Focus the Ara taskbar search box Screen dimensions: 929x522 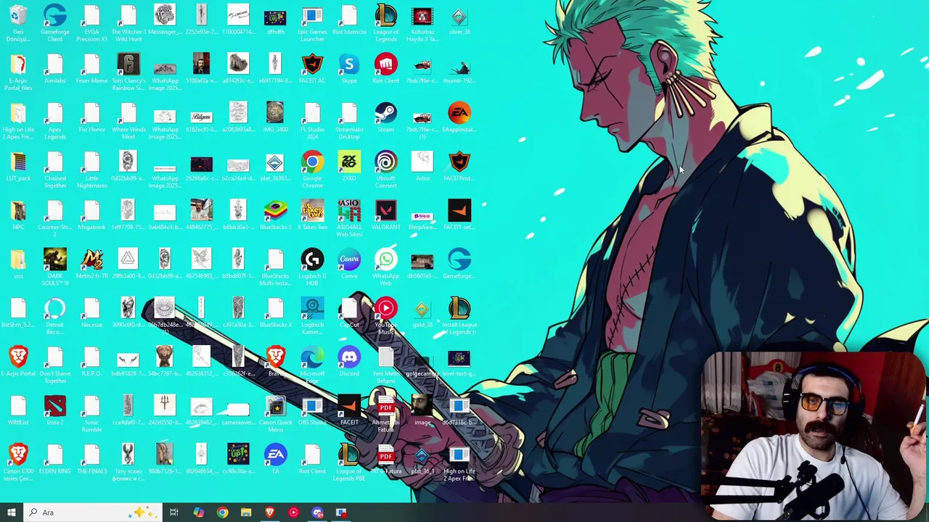(x=94, y=513)
